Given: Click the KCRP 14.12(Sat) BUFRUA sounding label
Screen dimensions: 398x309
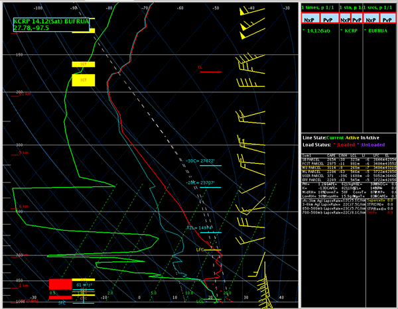Looking at the screenshot, I should coord(51,25).
